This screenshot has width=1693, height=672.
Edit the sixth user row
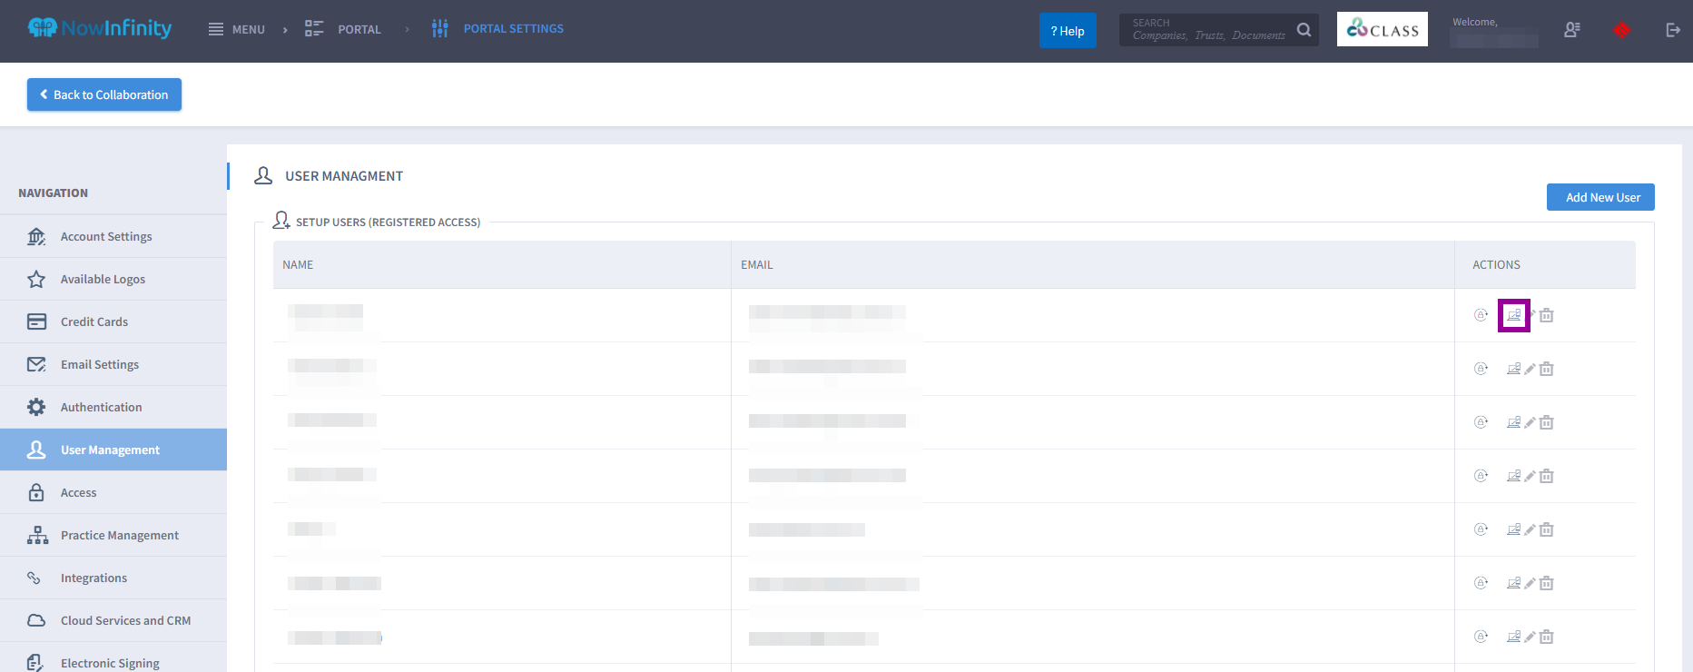click(1530, 583)
